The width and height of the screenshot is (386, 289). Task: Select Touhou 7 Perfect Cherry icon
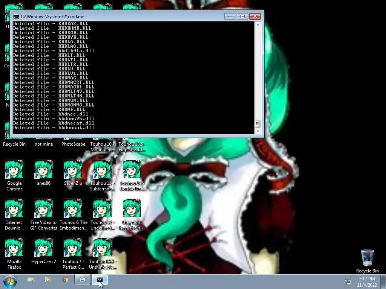[x=73, y=254]
